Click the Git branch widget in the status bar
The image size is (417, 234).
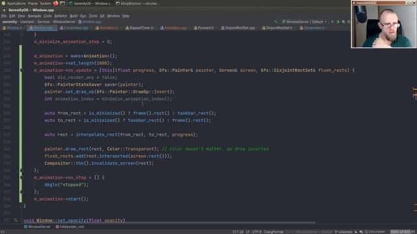tap(343, 232)
